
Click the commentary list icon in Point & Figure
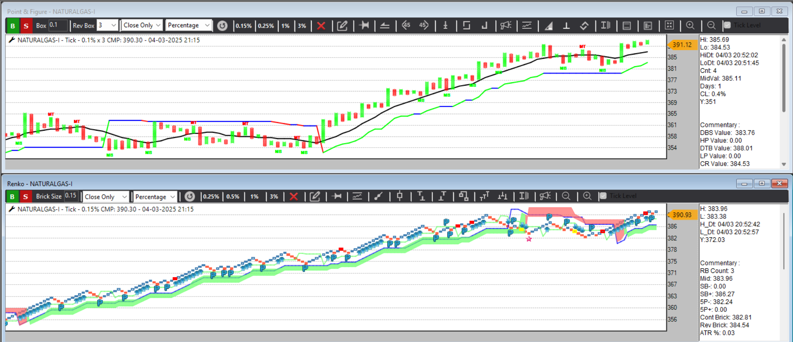point(648,26)
